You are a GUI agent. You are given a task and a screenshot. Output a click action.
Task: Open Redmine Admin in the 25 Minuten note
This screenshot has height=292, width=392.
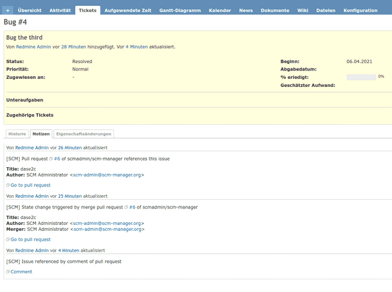[32, 196]
